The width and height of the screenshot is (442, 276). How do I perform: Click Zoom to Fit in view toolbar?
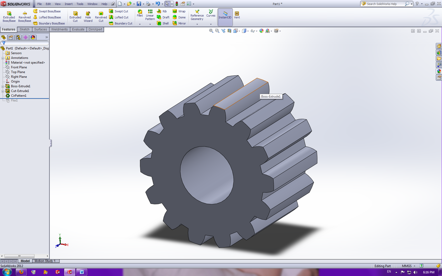click(x=211, y=31)
